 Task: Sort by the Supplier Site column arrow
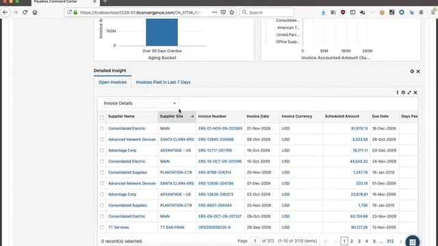192,116
